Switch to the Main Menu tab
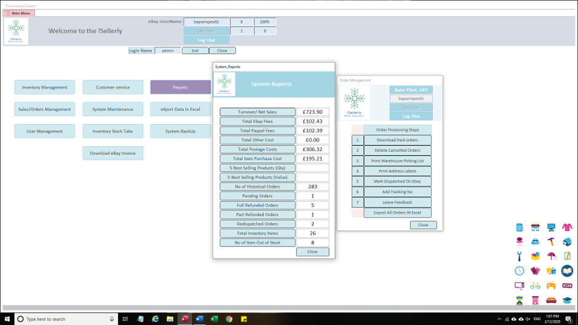578x325 pixels. coord(19,13)
